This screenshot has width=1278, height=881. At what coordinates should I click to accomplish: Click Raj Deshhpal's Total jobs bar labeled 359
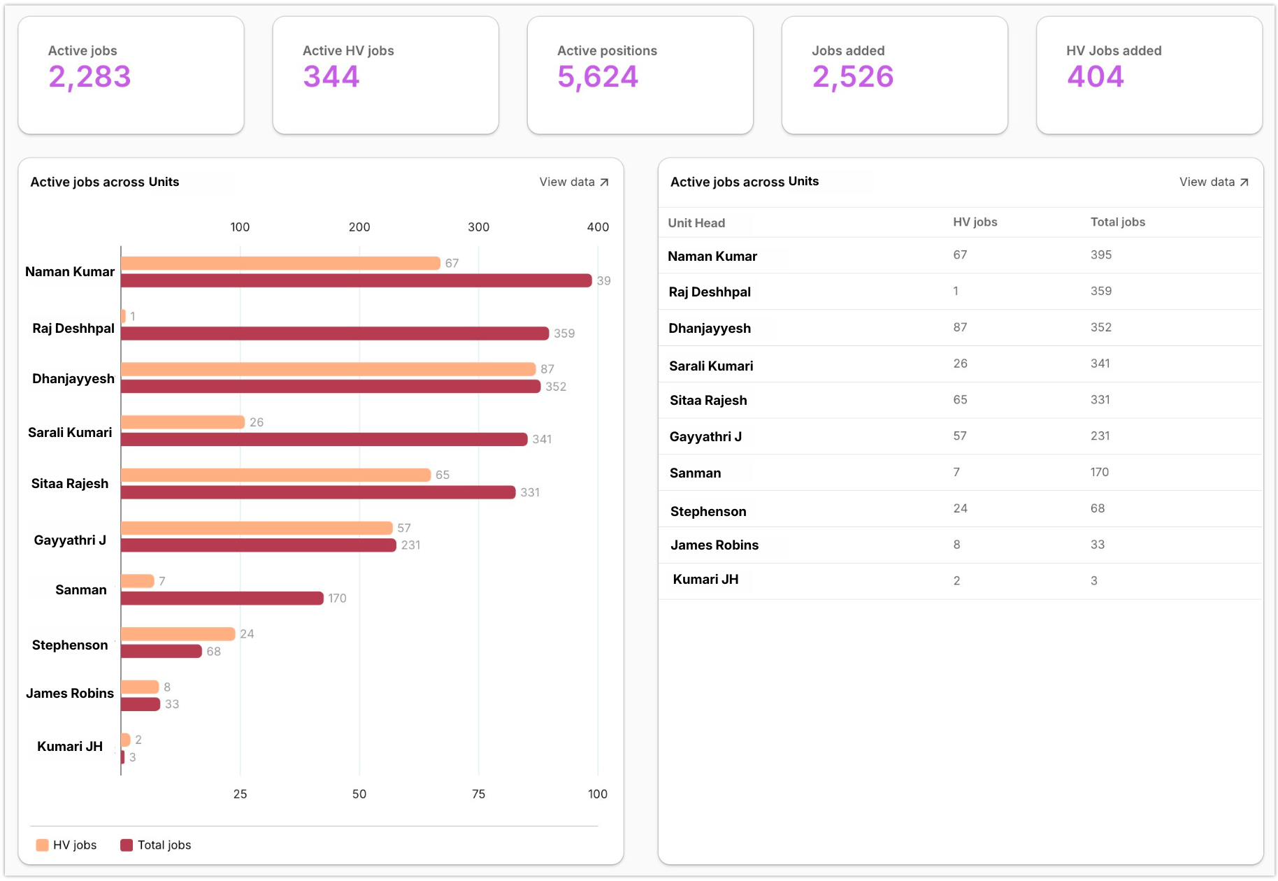coord(335,334)
